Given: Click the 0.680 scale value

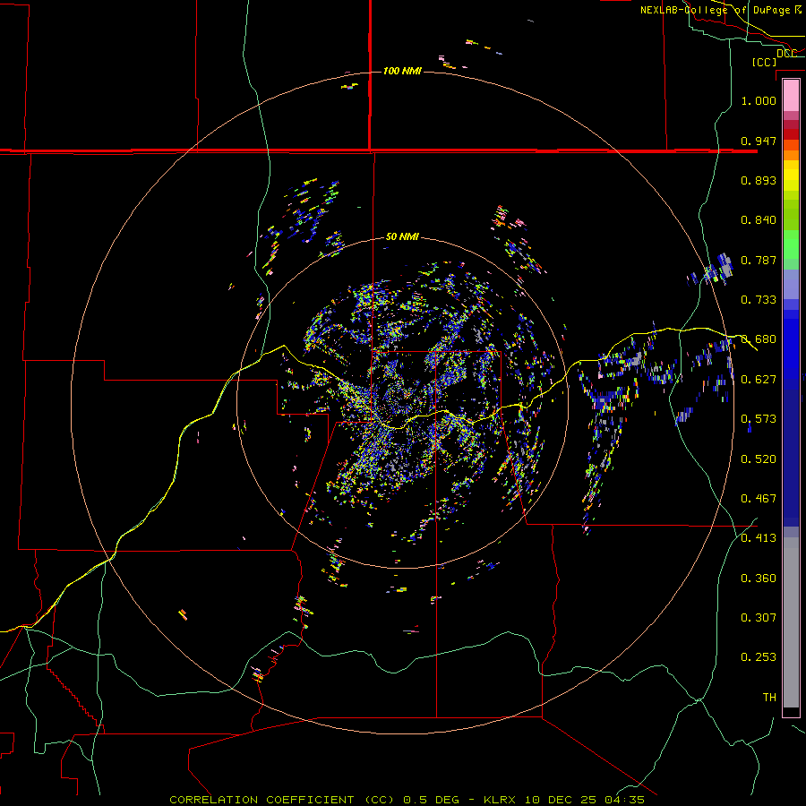Looking at the screenshot, I should (x=759, y=339).
